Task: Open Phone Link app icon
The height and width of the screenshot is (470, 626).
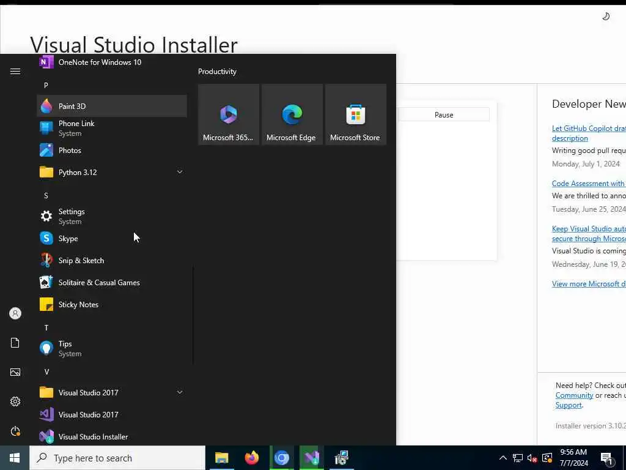Action: [x=46, y=128]
